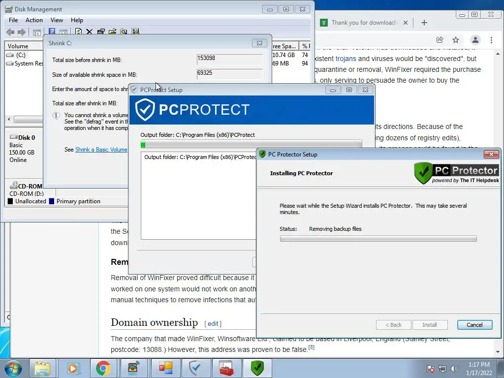Click the Action Center flag tray icon
The image size is (504, 378).
430,369
